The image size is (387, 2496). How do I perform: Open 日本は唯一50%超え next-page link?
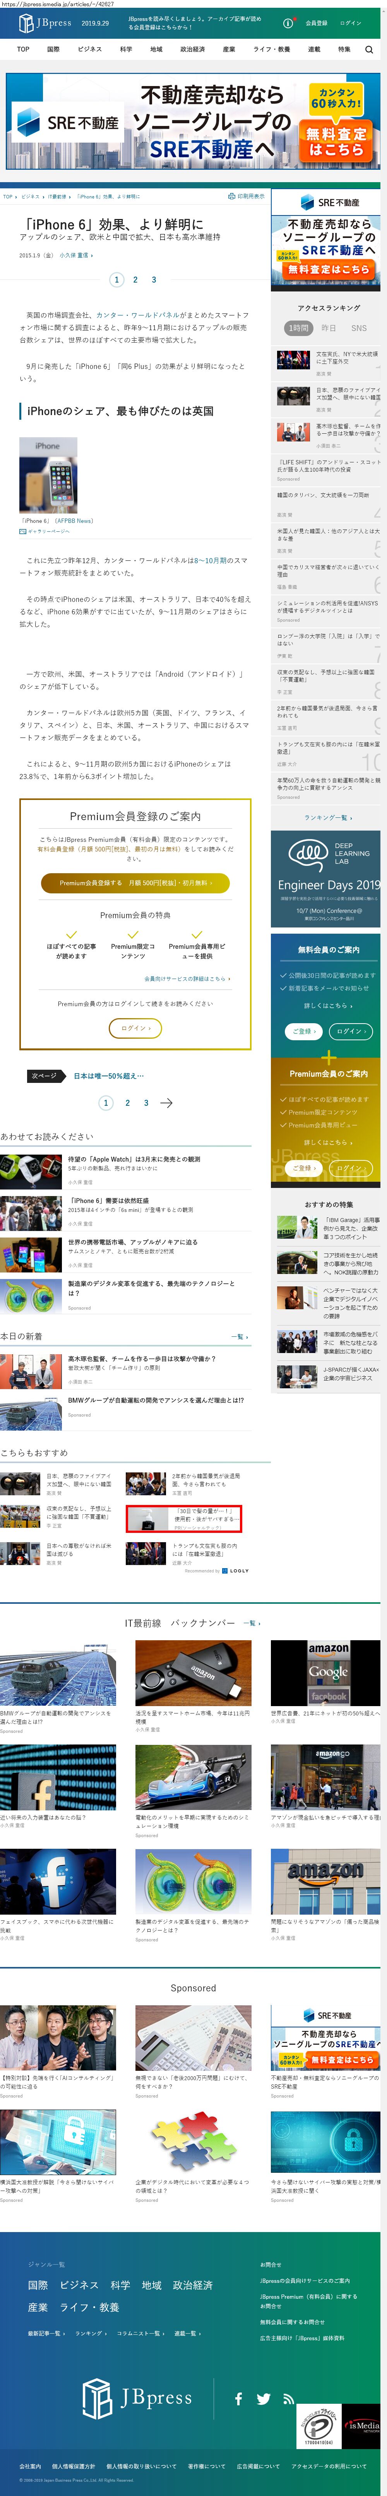(109, 1076)
